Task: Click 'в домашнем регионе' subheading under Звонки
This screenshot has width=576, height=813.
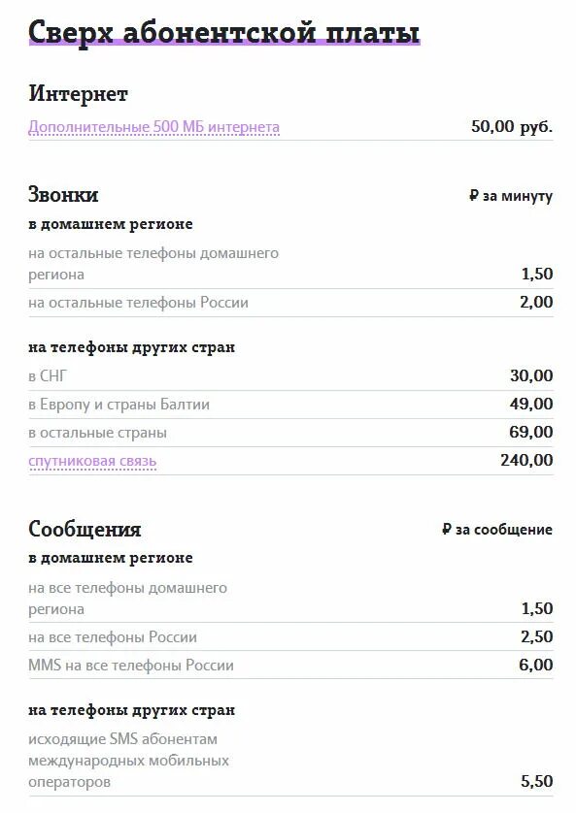Action: [x=111, y=224]
